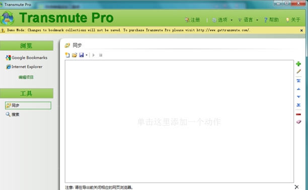Select the 同步 sync tool
The image size is (308, 190).
click(28, 106)
